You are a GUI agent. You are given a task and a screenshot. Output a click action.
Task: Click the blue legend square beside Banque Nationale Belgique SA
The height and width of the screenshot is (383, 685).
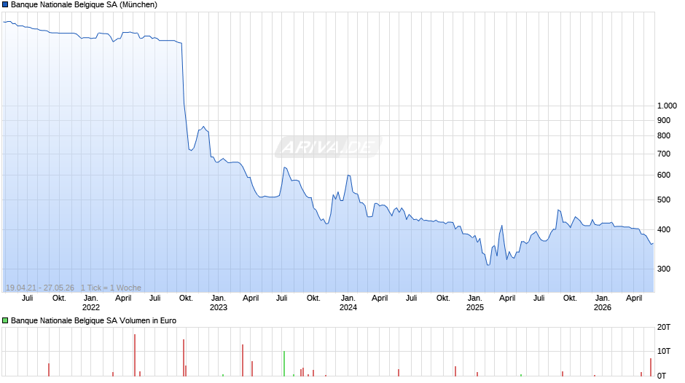point(5,5)
